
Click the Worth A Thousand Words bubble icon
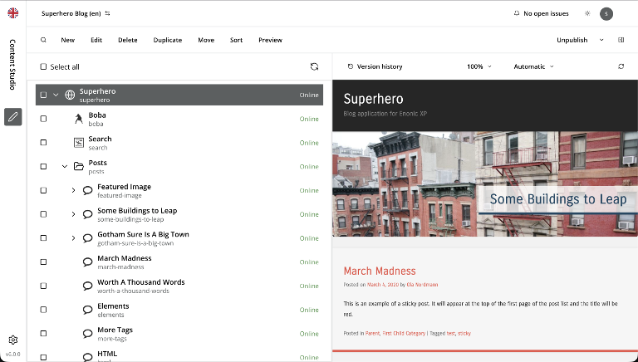[87, 286]
